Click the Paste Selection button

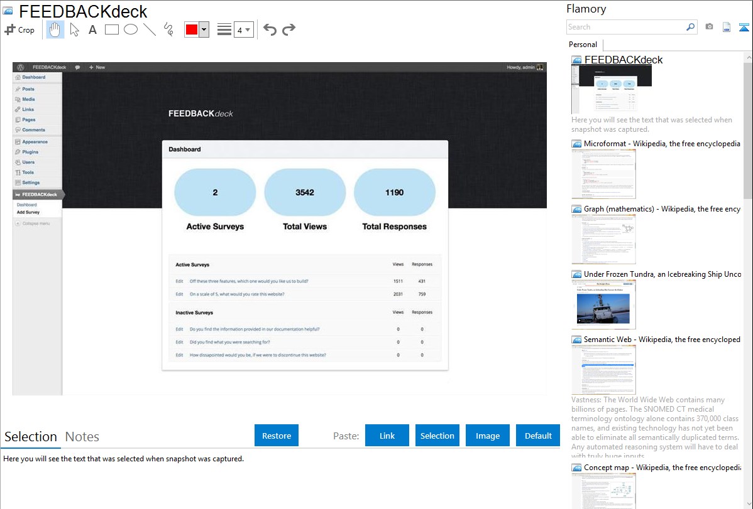[x=437, y=436]
